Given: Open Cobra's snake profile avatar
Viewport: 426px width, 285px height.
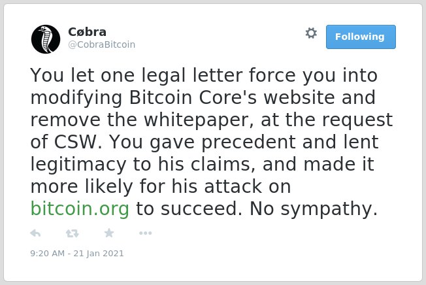Looking at the screenshot, I should 46,39.
